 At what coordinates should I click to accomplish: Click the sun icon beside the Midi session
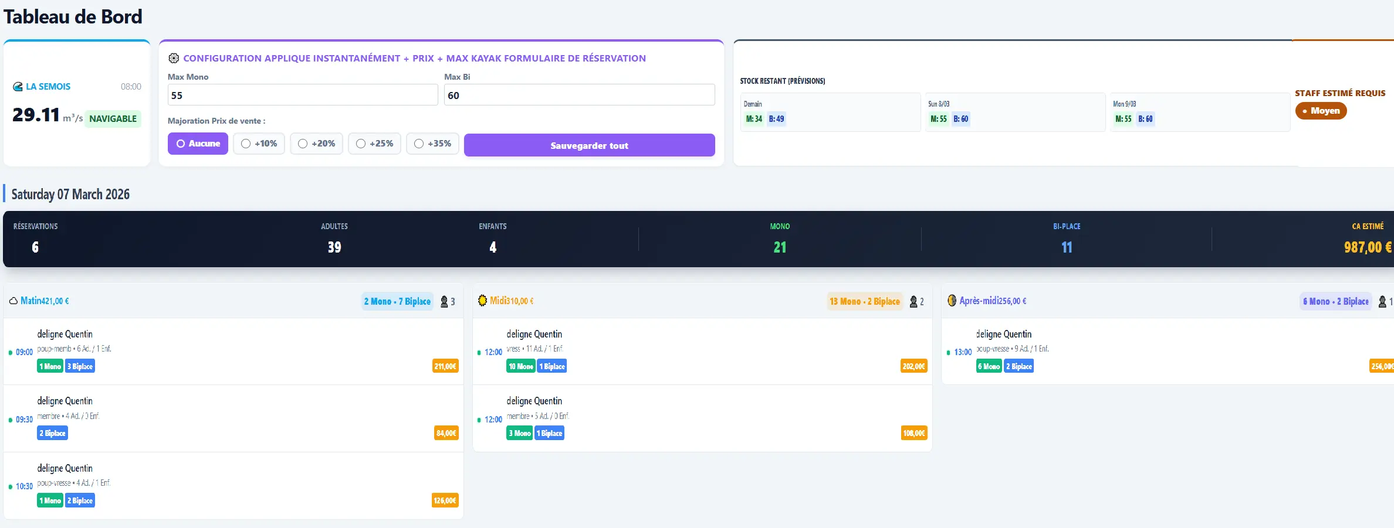pos(482,301)
